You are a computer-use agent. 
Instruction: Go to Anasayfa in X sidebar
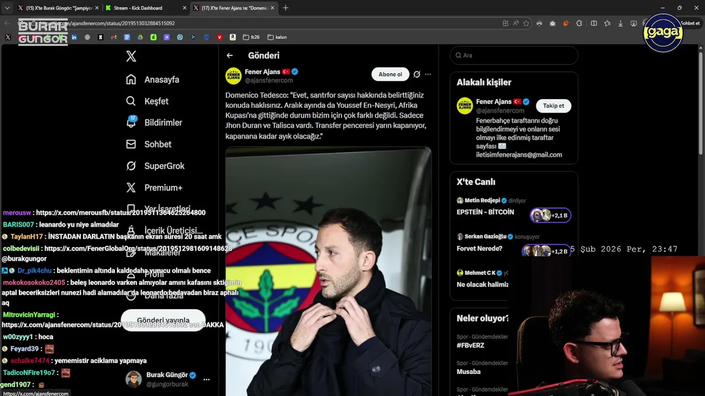(153, 80)
